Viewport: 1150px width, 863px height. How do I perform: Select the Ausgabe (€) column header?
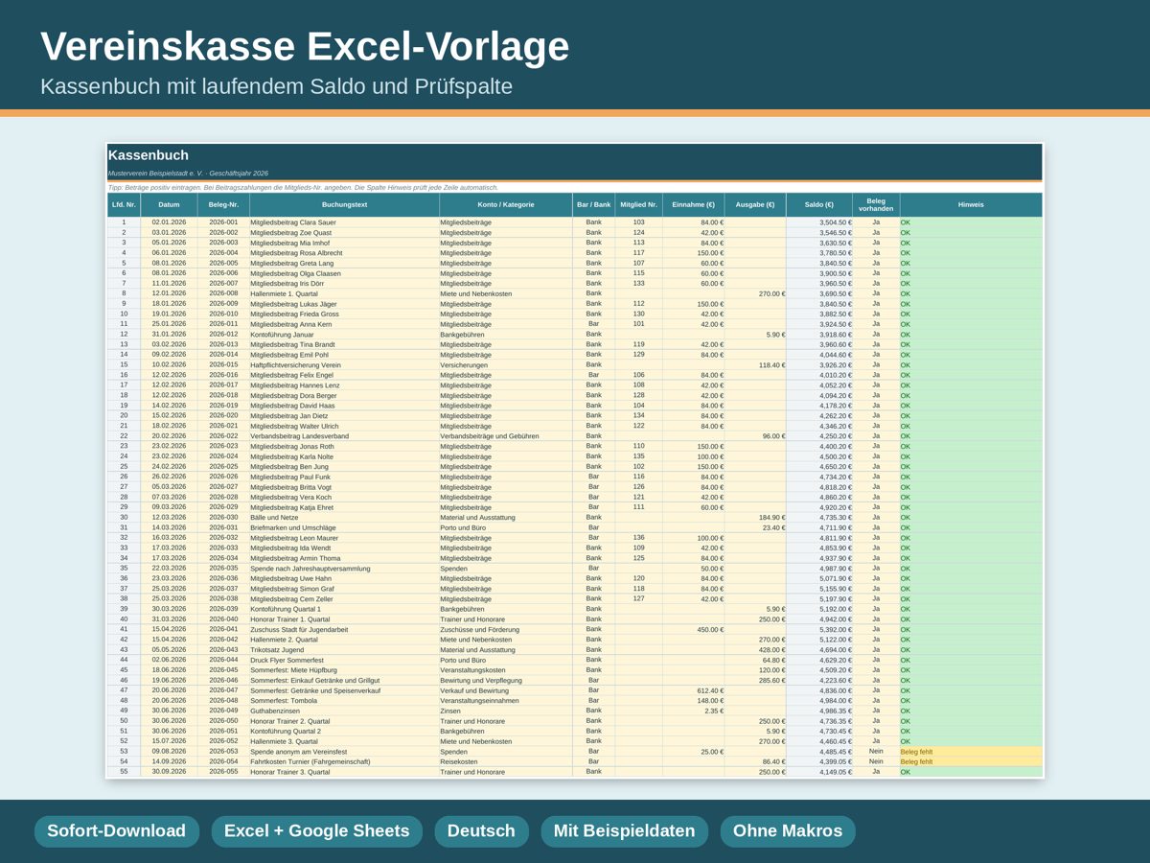pos(755,204)
